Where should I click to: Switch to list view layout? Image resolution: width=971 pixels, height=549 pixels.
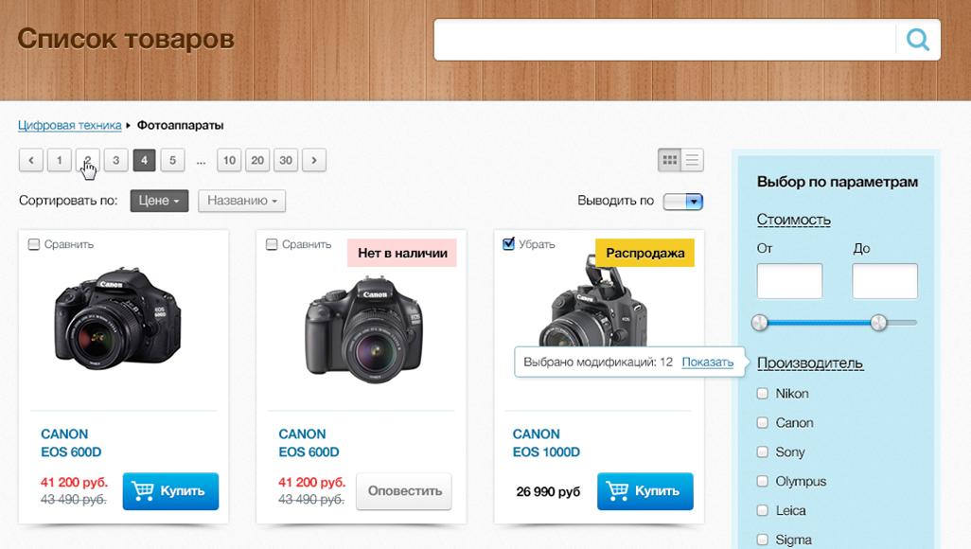click(x=692, y=161)
